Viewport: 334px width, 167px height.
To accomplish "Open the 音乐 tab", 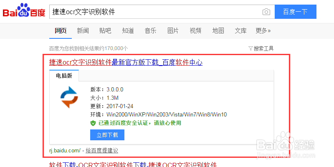I will (150, 31).
